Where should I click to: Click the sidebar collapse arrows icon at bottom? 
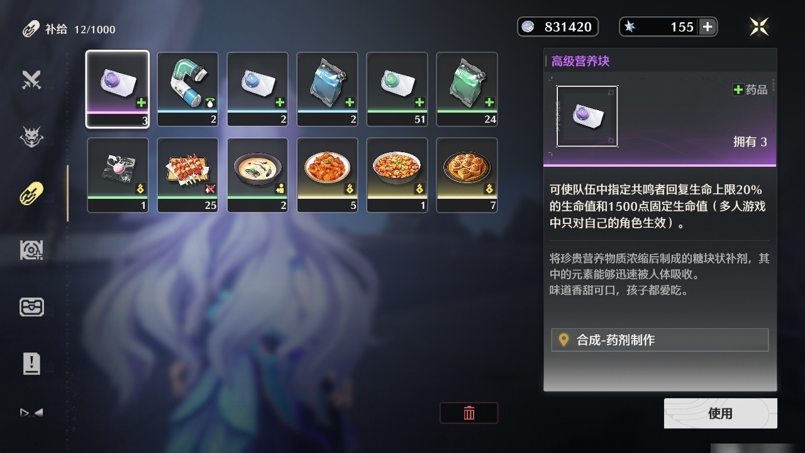pos(31,413)
